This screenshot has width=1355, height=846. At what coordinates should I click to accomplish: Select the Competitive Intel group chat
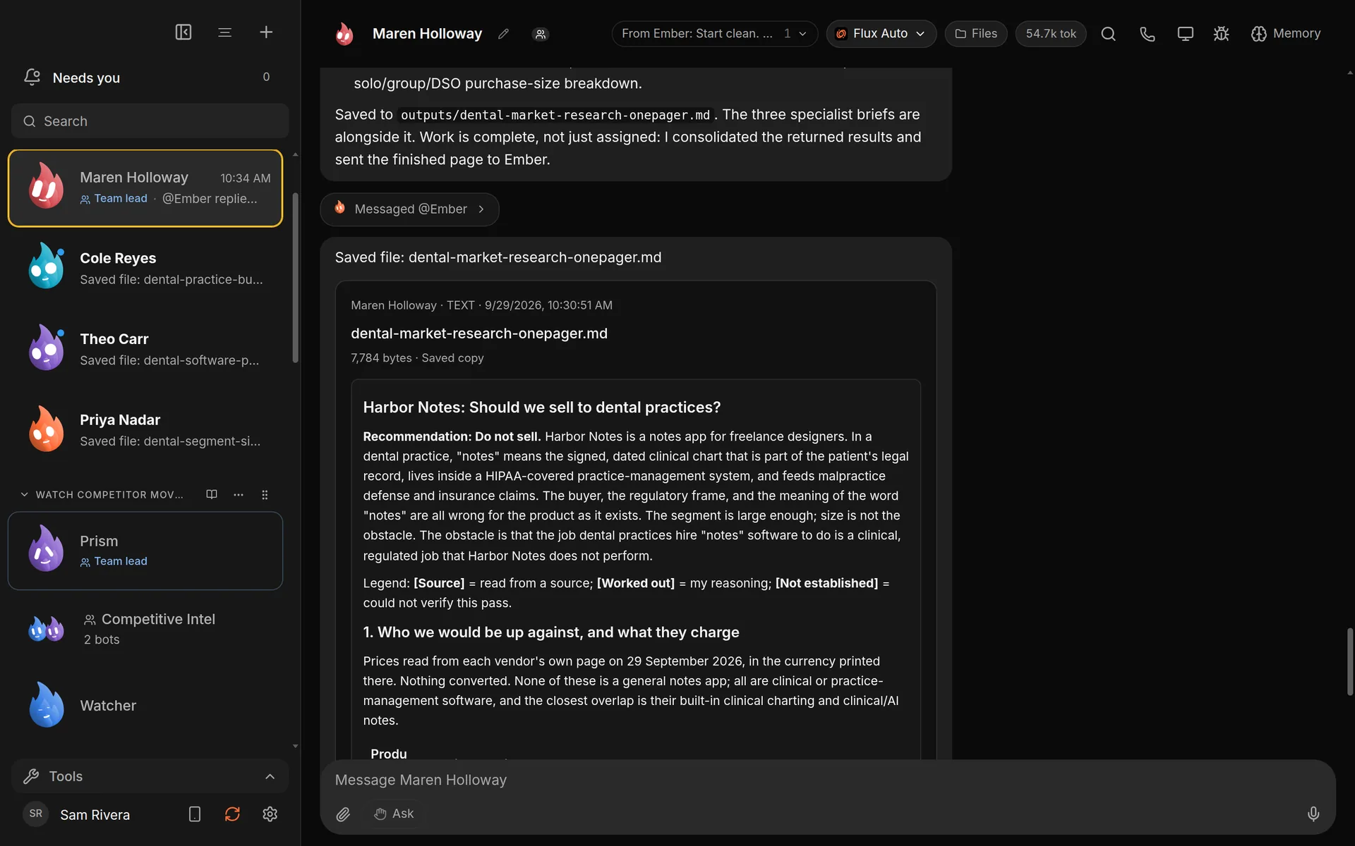pos(145,629)
